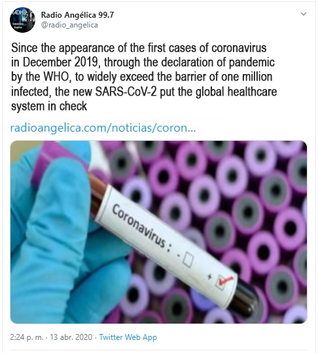Screen dimensions: 318x353
Task: Click the words system in check
Action: click(49, 106)
